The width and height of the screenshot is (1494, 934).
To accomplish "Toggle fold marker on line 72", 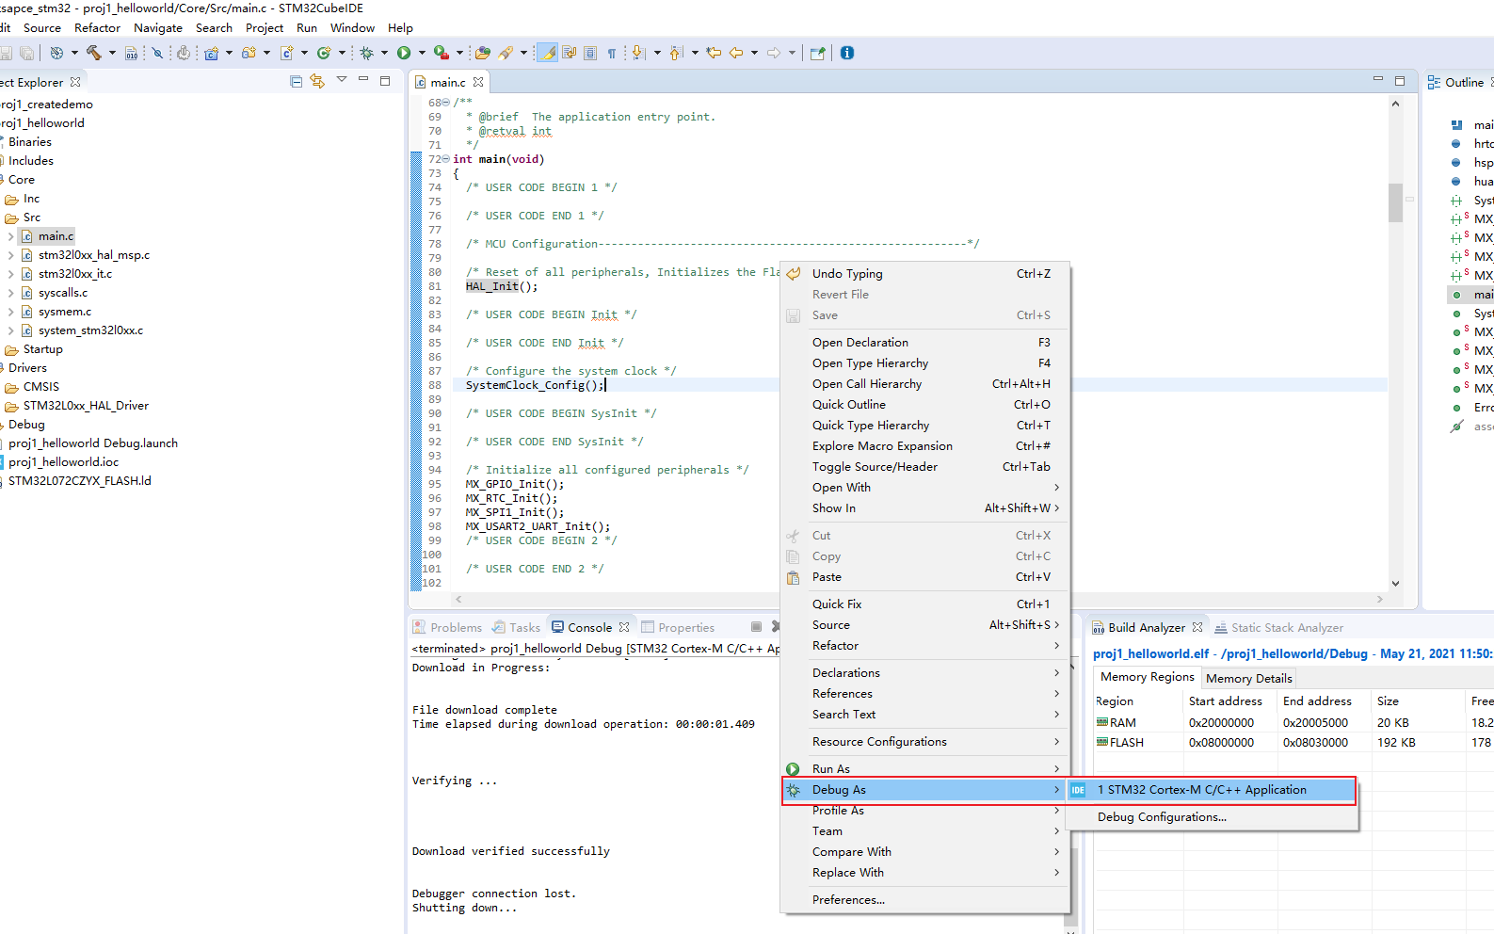I will (445, 159).
